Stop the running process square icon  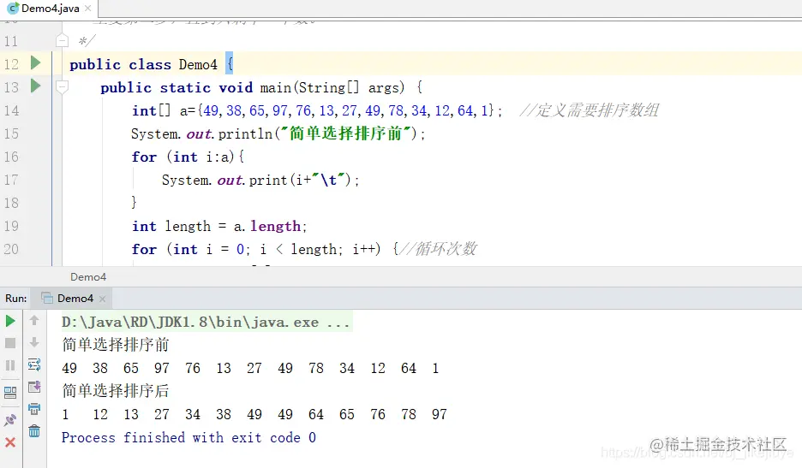coord(10,343)
